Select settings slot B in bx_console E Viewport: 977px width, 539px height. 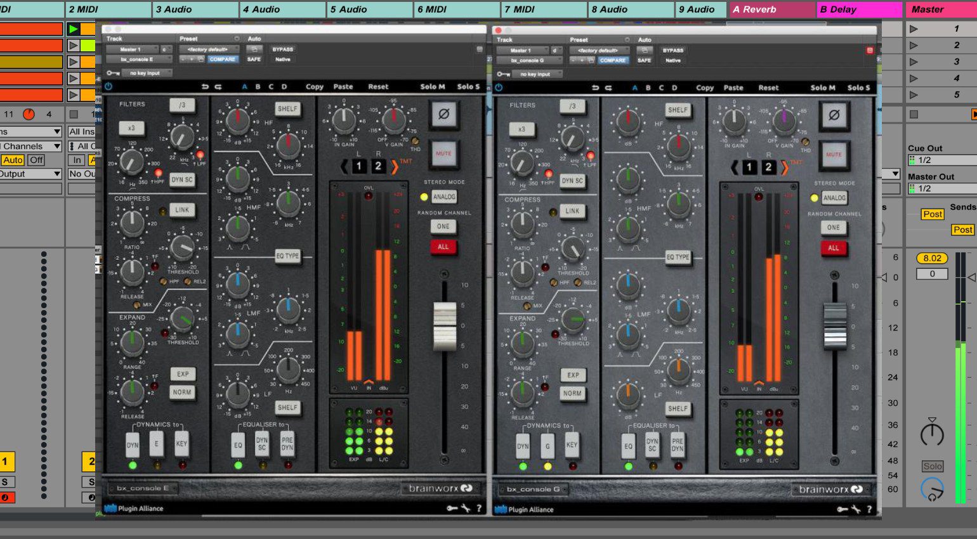coord(258,87)
